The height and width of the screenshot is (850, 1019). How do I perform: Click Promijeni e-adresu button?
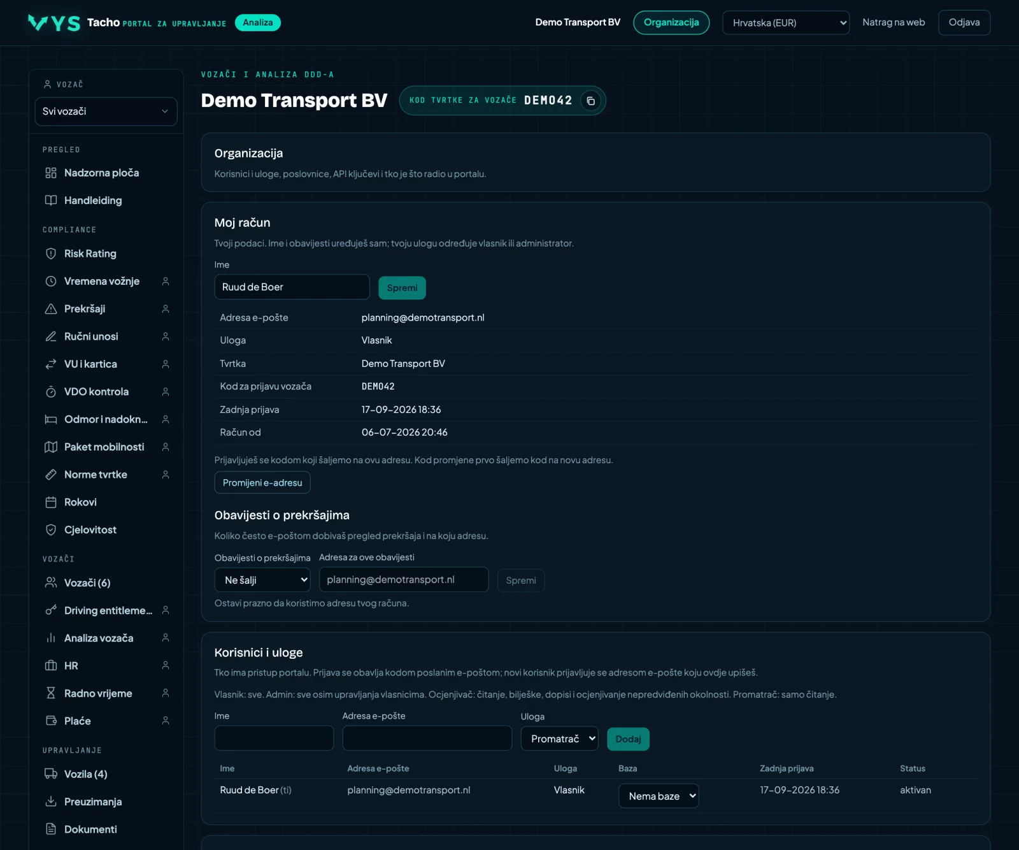pyautogui.click(x=262, y=482)
